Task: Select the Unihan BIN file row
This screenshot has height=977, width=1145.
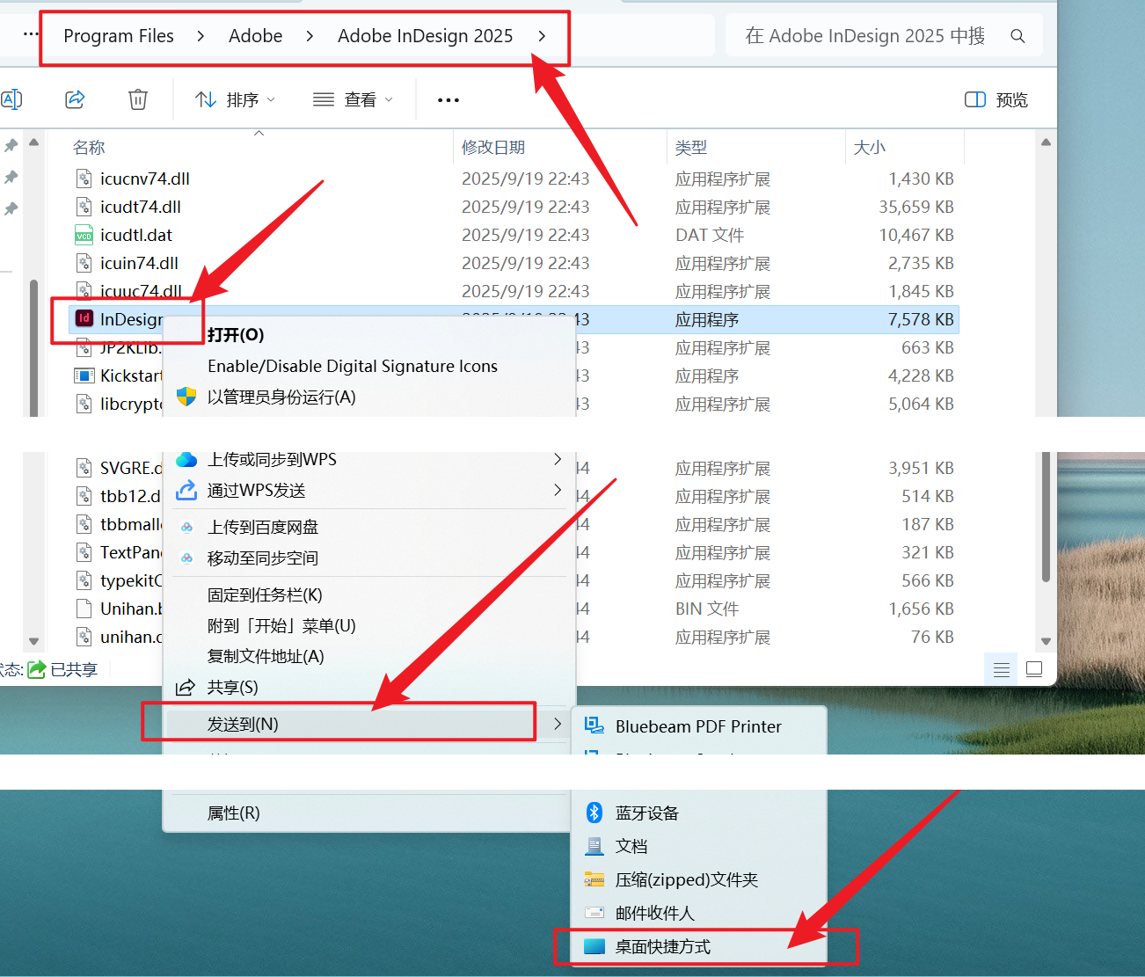Action: (516, 609)
